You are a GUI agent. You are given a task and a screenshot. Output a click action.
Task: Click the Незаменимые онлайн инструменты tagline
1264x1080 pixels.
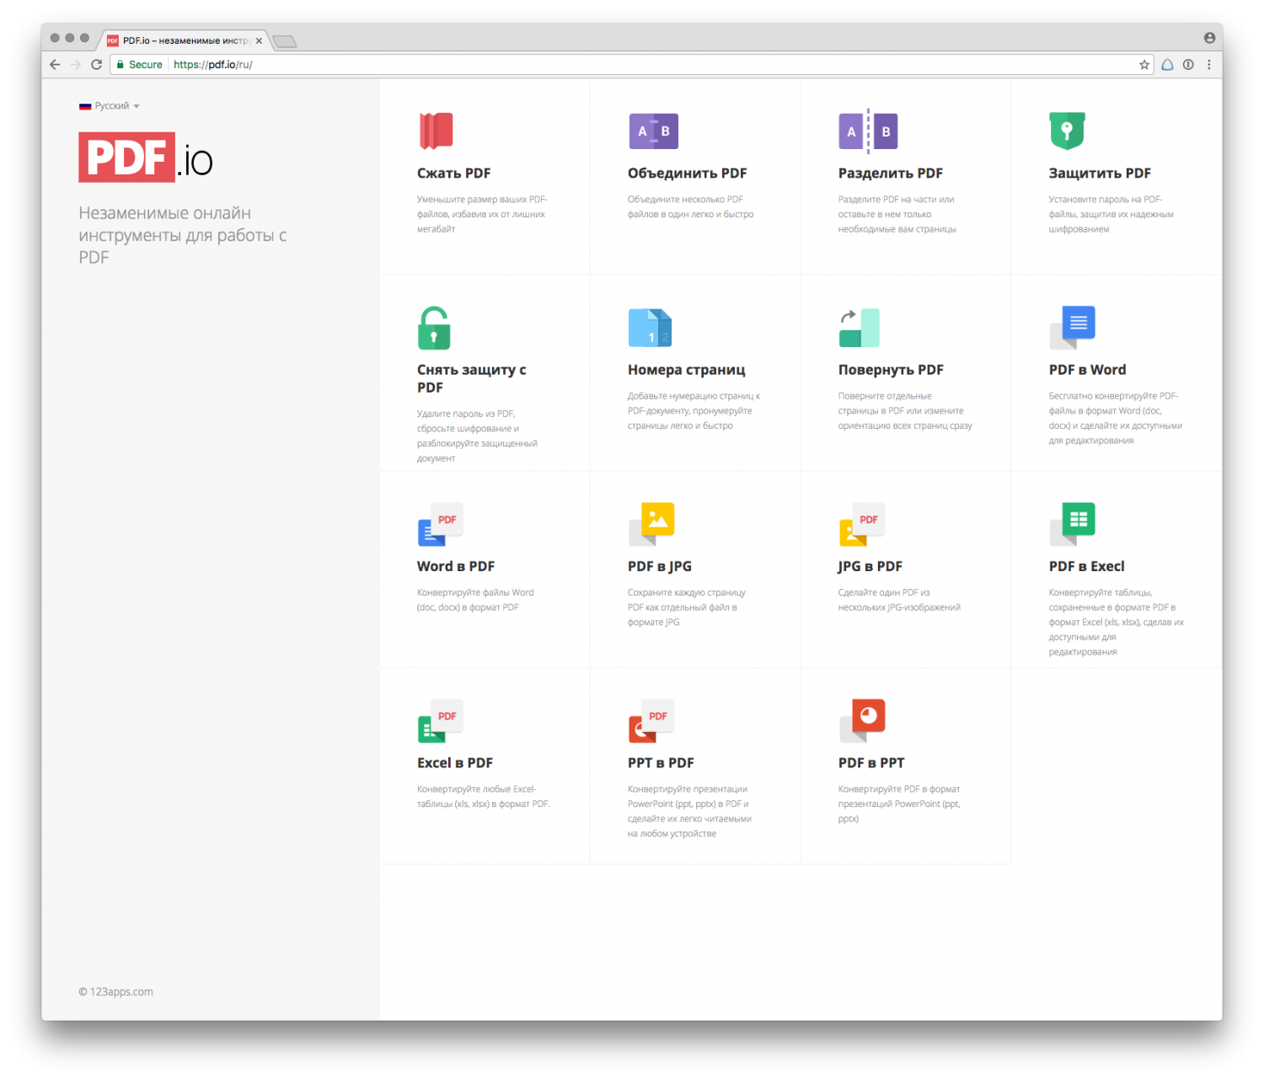[x=183, y=235]
